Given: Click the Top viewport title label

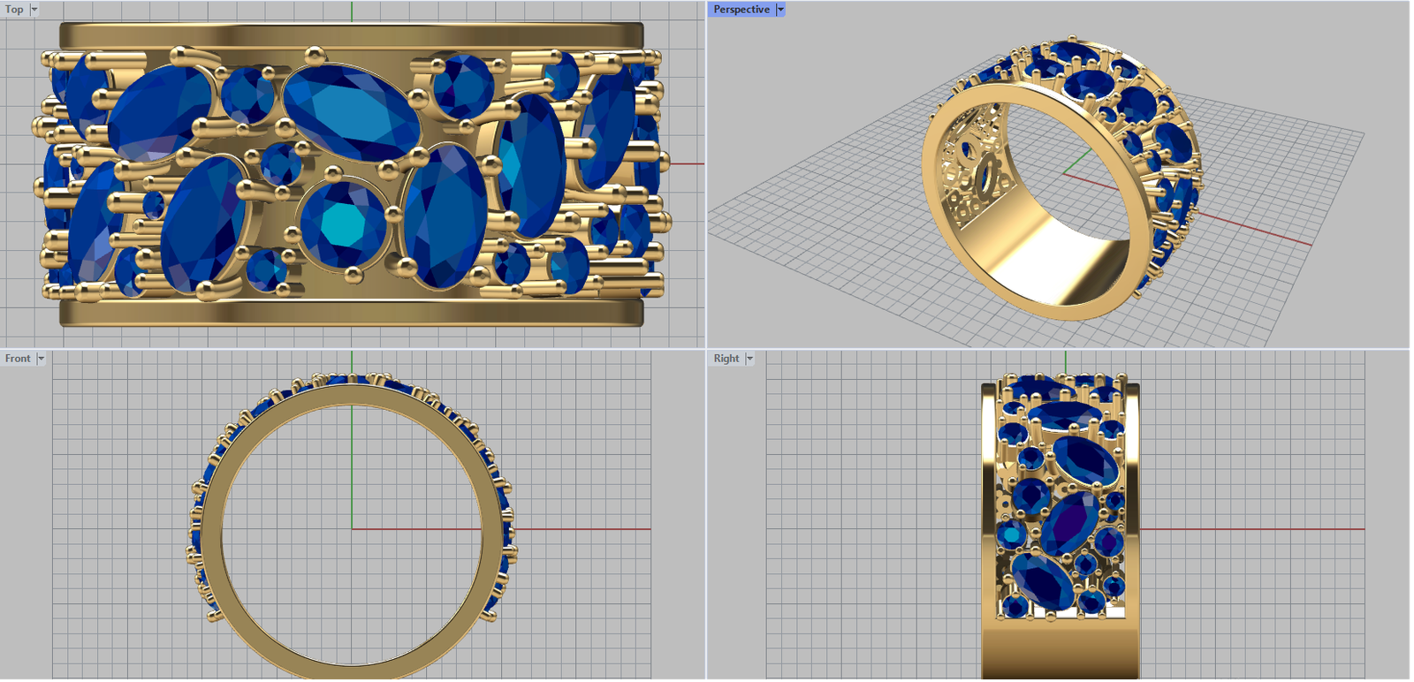Looking at the screenshot, I should pyautogui.click(x=14, y=10).
